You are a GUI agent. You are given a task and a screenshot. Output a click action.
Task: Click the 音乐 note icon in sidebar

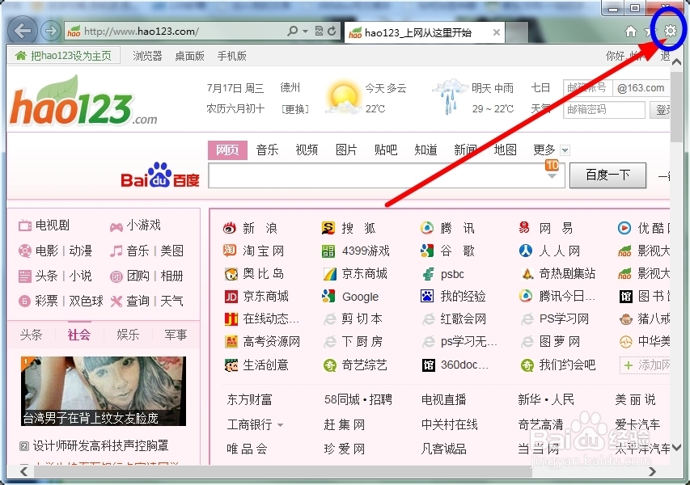point(116,251)
